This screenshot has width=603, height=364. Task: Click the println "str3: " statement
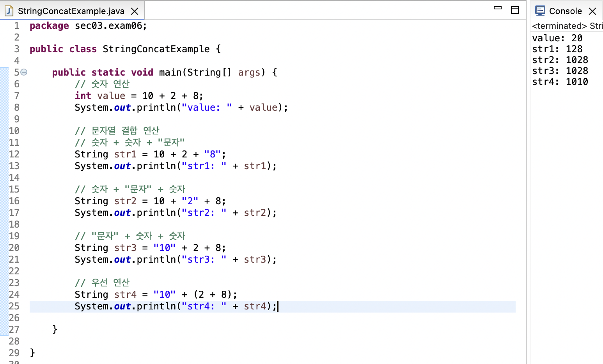point(176,260)
